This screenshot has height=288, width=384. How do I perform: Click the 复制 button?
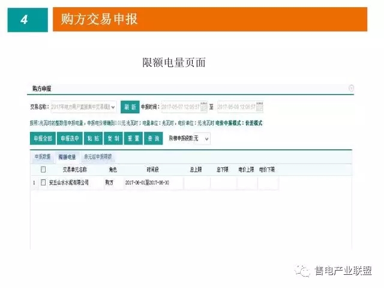[x=113, y=139]
